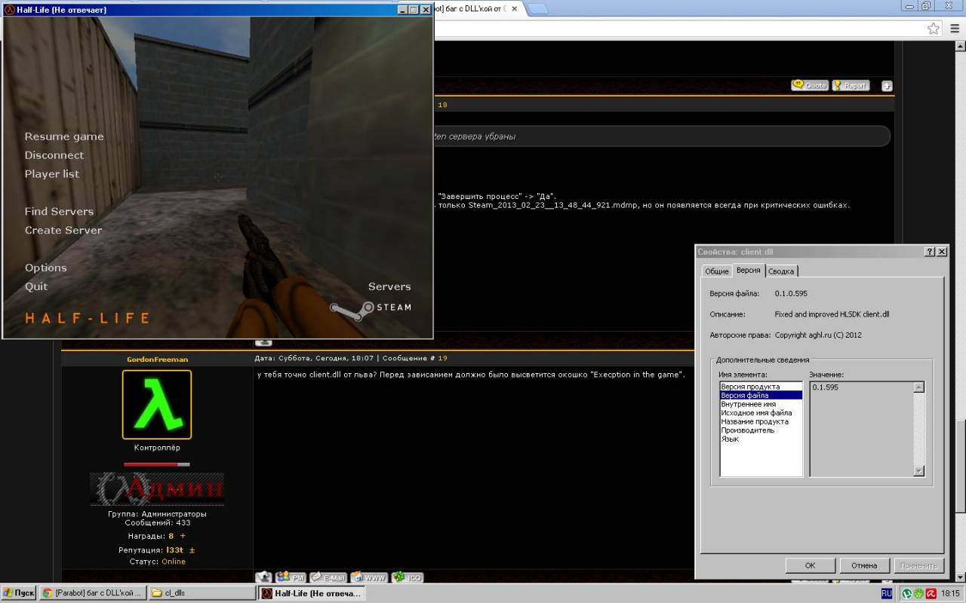Screen dimensions: 966x603
Task: Click the green ICQ flower tray icon
Action: click(x=918, y=593)
